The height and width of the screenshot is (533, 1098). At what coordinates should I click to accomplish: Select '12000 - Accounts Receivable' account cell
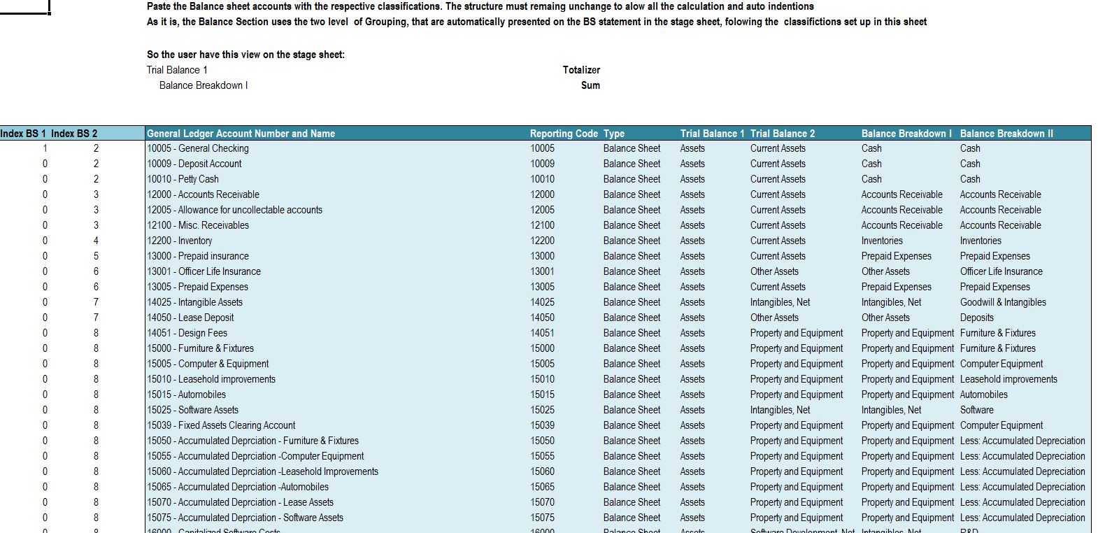coord(203,194)
